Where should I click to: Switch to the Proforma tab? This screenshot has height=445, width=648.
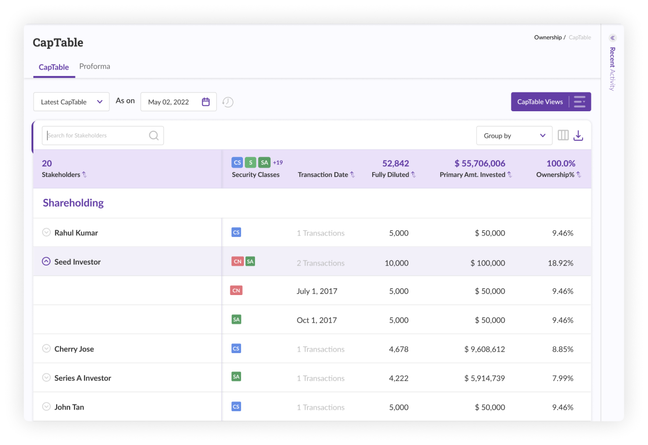point(94,66)
